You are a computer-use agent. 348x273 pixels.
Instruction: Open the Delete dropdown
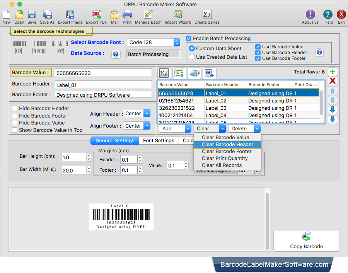pos(244,128)
